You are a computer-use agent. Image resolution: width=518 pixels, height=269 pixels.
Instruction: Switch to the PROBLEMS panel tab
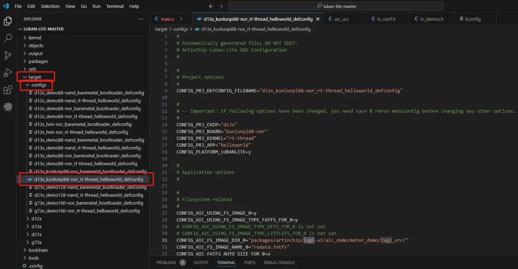pos(166,263)
